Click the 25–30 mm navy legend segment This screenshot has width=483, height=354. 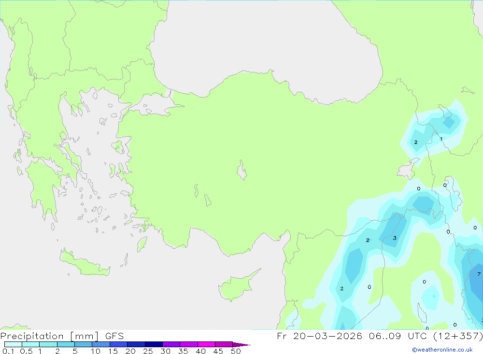click(154, 344)
